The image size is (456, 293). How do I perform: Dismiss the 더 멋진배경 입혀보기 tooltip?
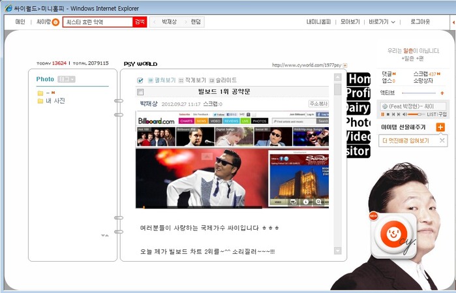click(442, 141)
